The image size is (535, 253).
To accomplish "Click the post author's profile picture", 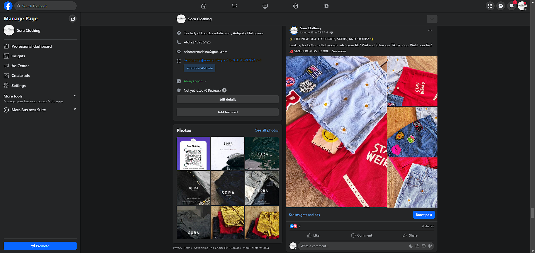I will coord(294,30).
